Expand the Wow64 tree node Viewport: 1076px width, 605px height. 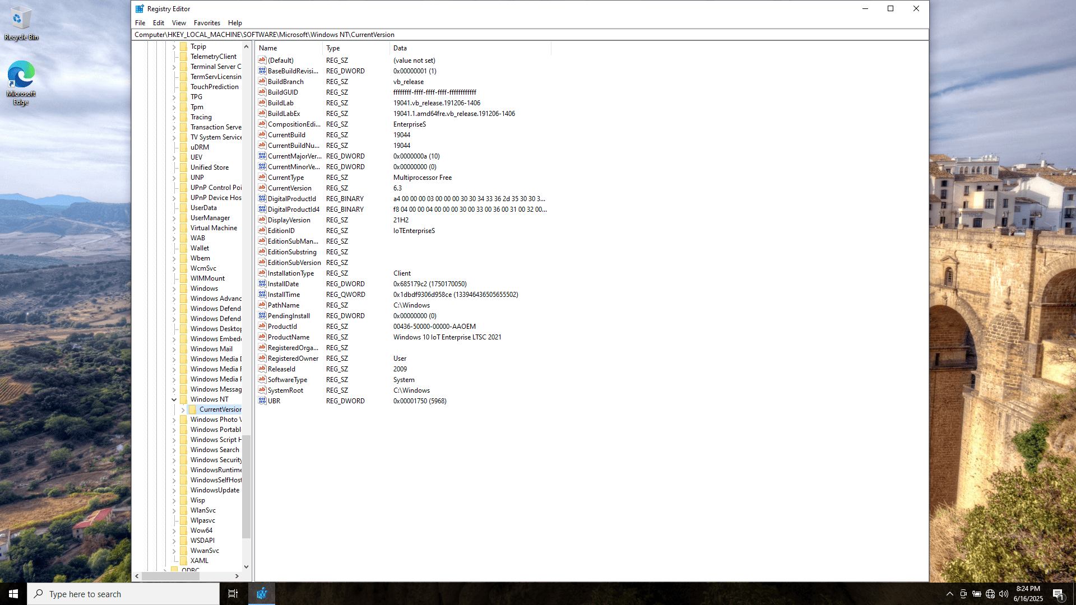click(174, 530)
